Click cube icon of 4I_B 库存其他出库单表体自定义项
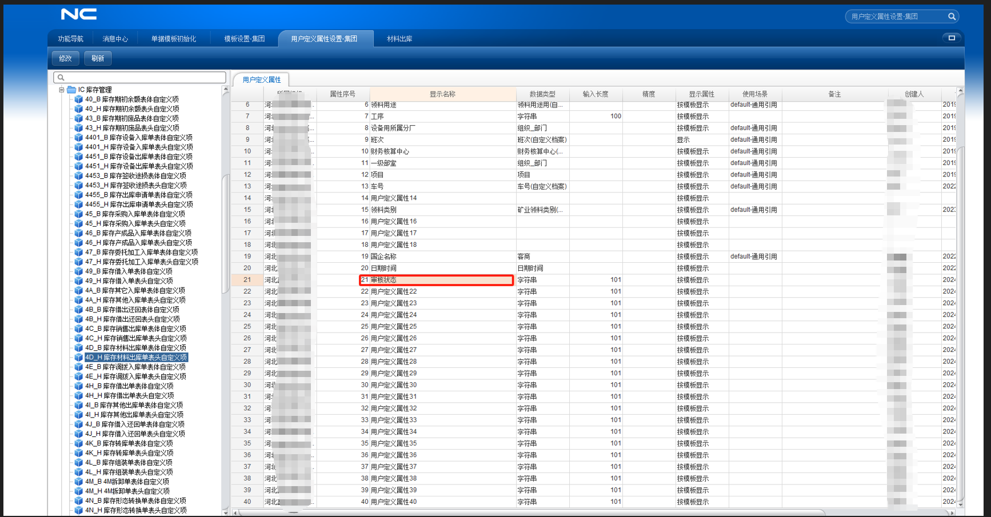The image size is (991, 517). coord(79,405)
